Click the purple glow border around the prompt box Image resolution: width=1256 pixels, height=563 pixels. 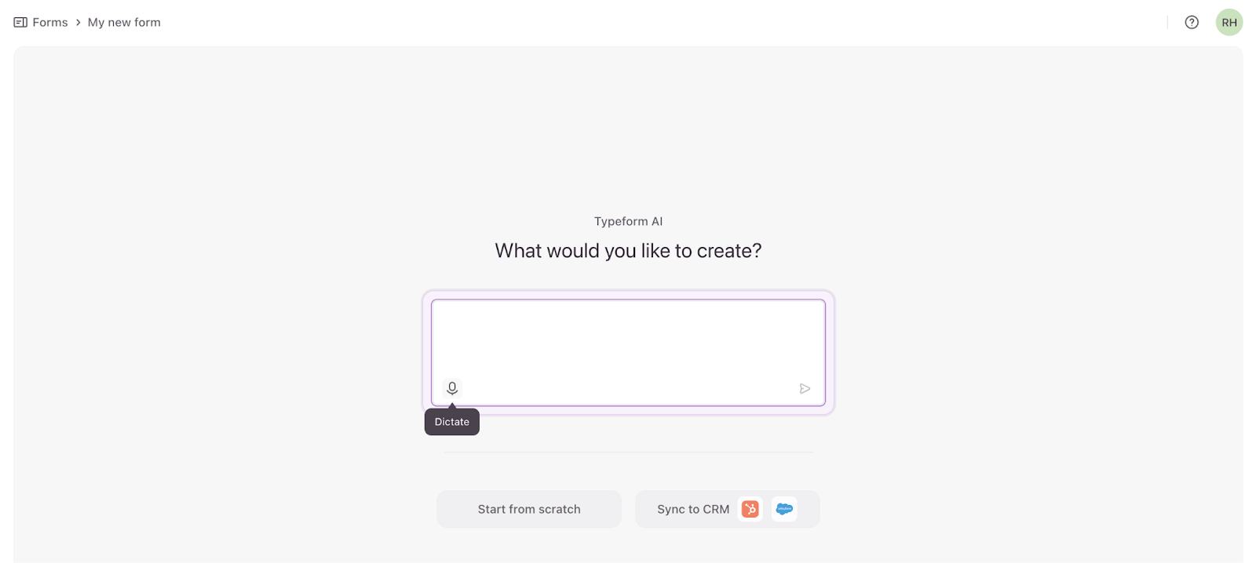pyautogui.click(x=628, y=294)
